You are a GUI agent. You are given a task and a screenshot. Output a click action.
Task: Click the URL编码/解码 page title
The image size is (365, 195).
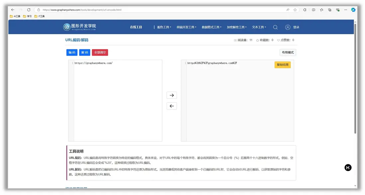tap(77, 40)
